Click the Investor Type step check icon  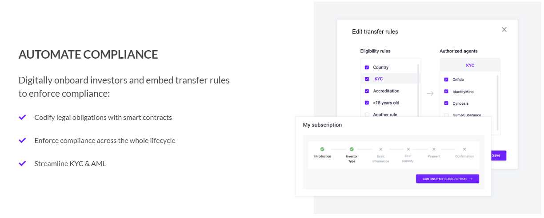pyautogui.click(x=352, y=149)
